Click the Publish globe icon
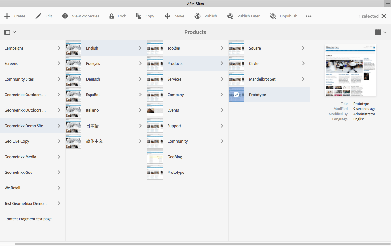Viewport: 391px width, 246px height. pos(198,16)
